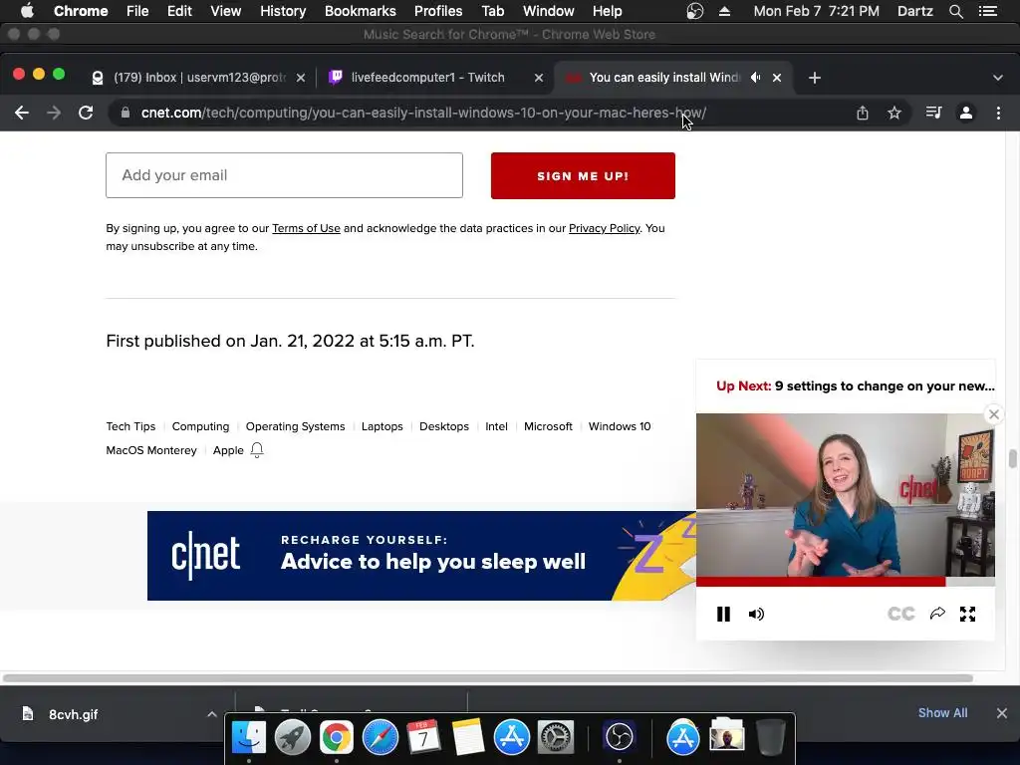Click the SIGN ME UP! button

tap(583, 175)
